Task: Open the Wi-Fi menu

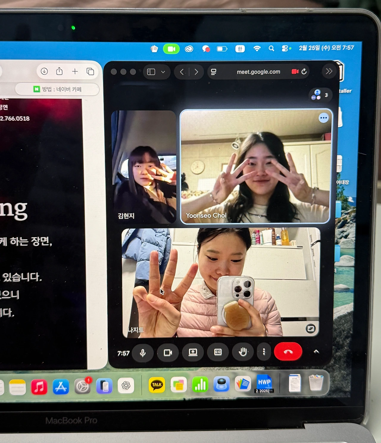Action: pos(257,49)
